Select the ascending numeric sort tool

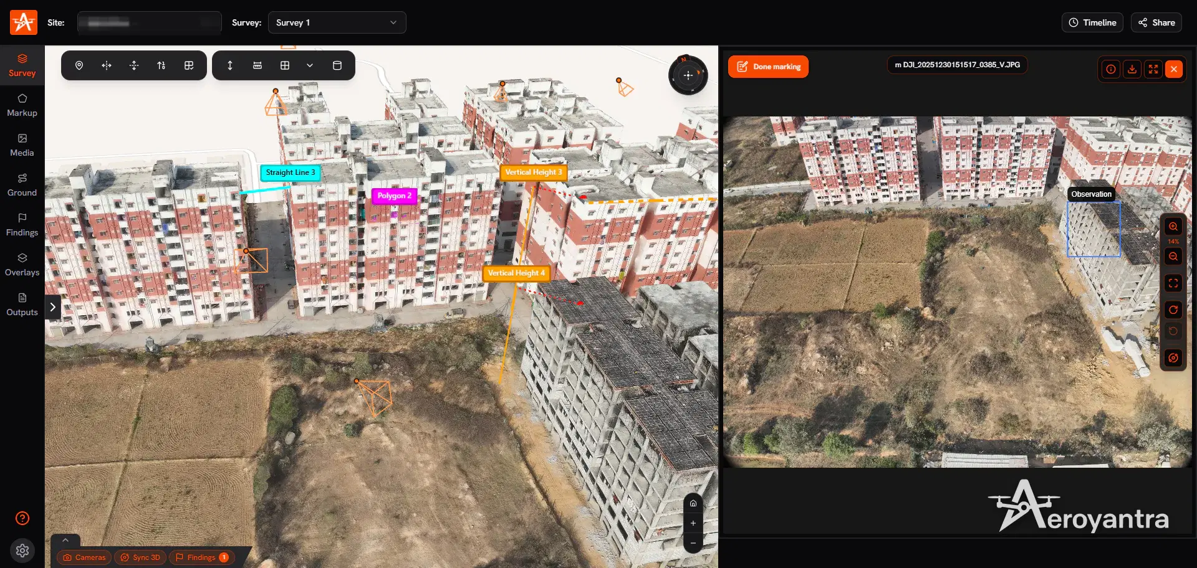pyautogui.click(x=161, y=65)
